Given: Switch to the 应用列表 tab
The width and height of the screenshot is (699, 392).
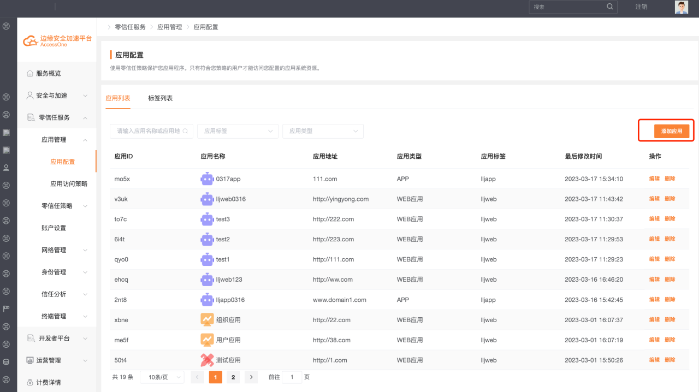Looking at the screenshot, I should 118,98.
